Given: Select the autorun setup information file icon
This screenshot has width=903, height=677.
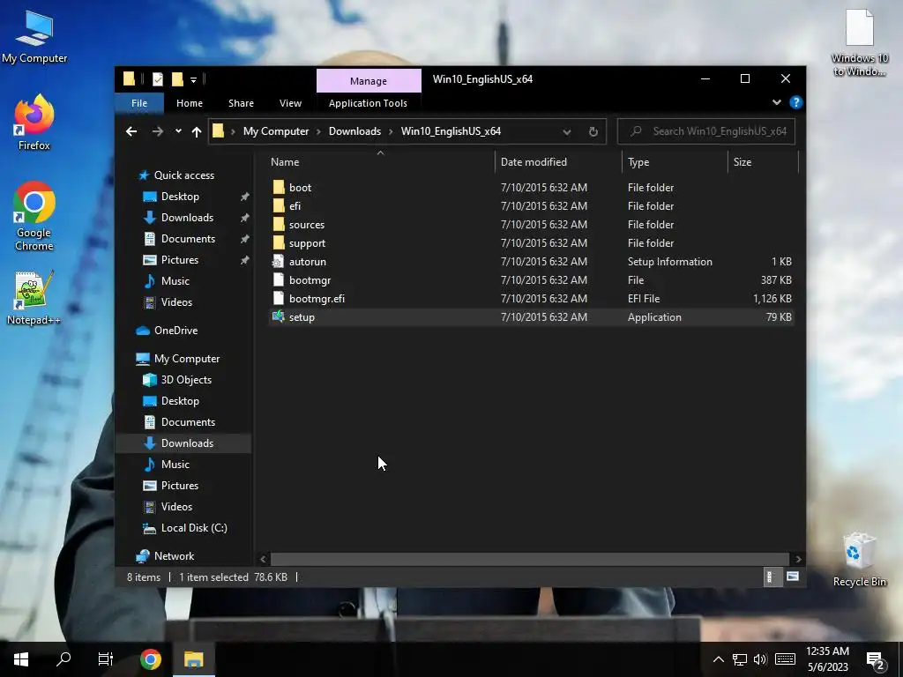Looking at the screenshot, I should 279,261.
